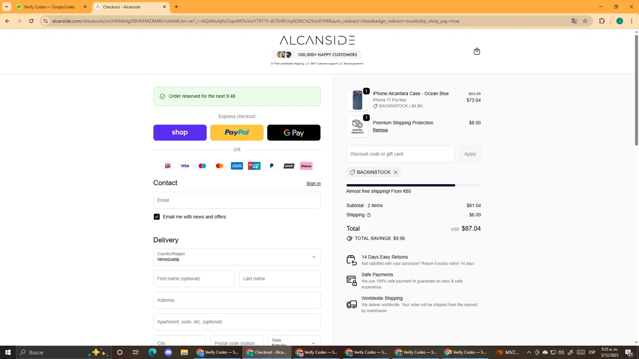
Task: Open the Windows Start menu
Action: point(8,353)
